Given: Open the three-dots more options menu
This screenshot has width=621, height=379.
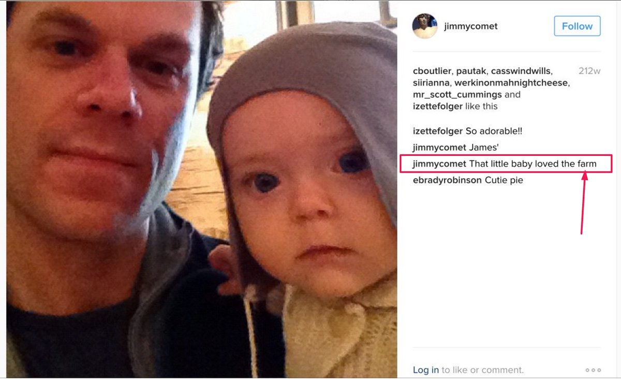Looking at the screenshot, I should [x=593, y=370].
